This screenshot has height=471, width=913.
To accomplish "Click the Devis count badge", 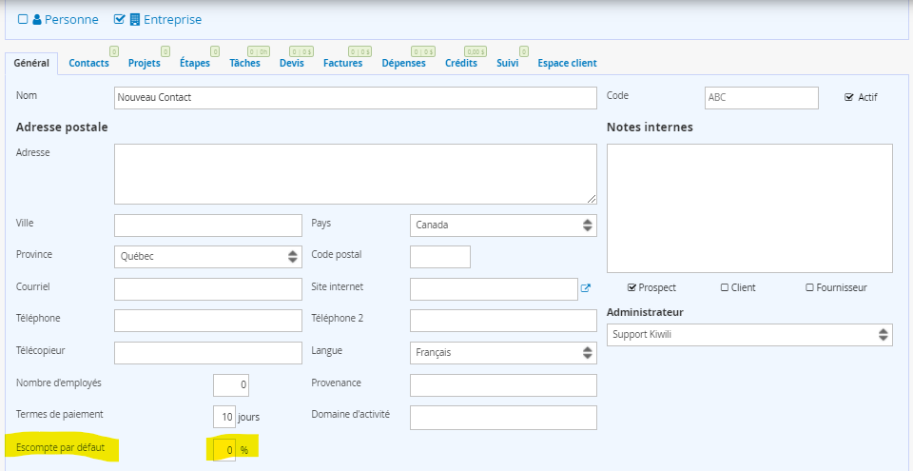I will tap(301, 51).
